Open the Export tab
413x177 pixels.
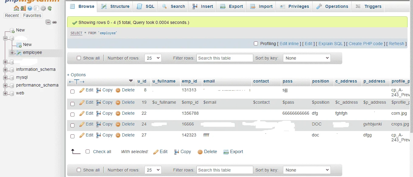pyautogui.click(x=231, y=6)
